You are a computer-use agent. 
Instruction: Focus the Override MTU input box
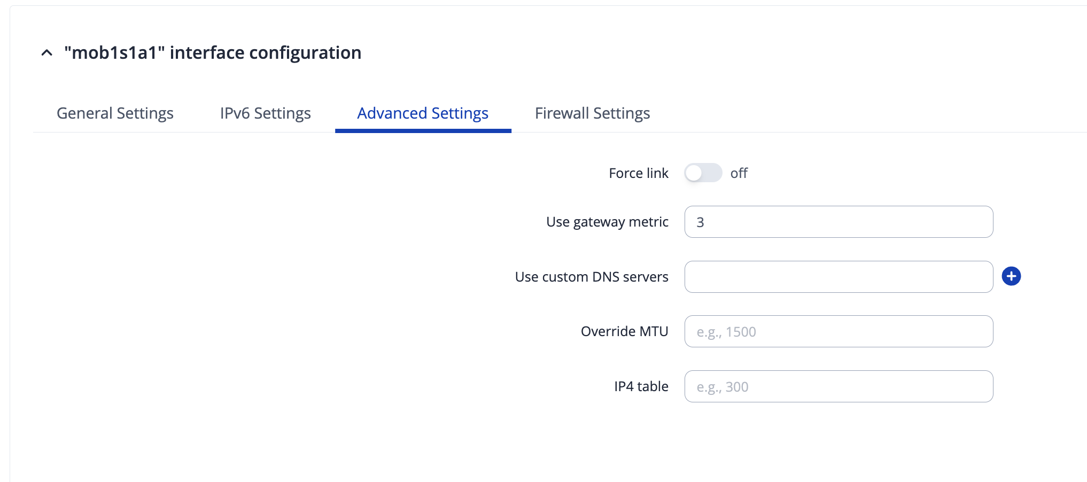[838, 331]
